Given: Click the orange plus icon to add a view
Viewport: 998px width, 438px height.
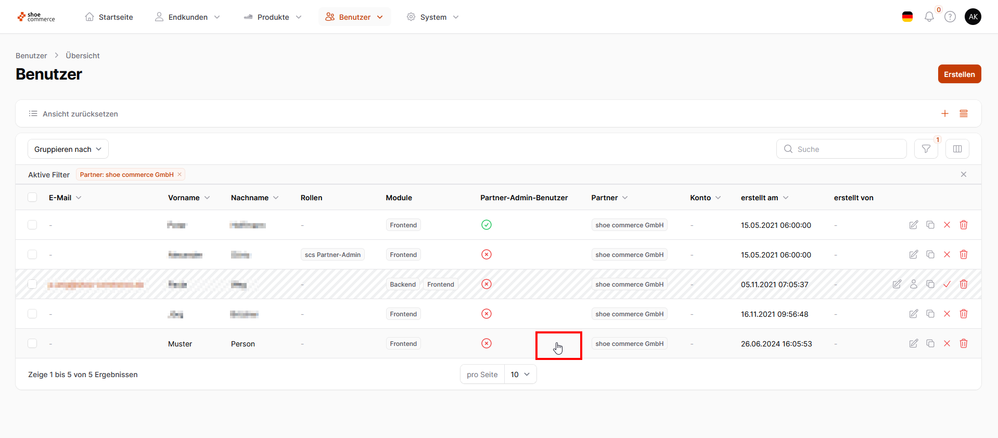Looking at the screenshot, I should (945, 113).
